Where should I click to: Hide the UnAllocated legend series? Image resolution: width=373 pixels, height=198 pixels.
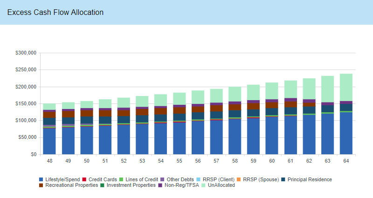218,185
